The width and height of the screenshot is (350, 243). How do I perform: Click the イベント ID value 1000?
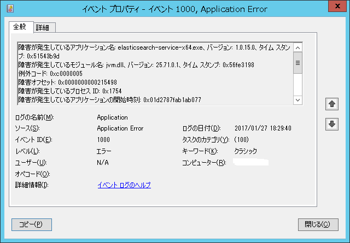pos(103,140)
